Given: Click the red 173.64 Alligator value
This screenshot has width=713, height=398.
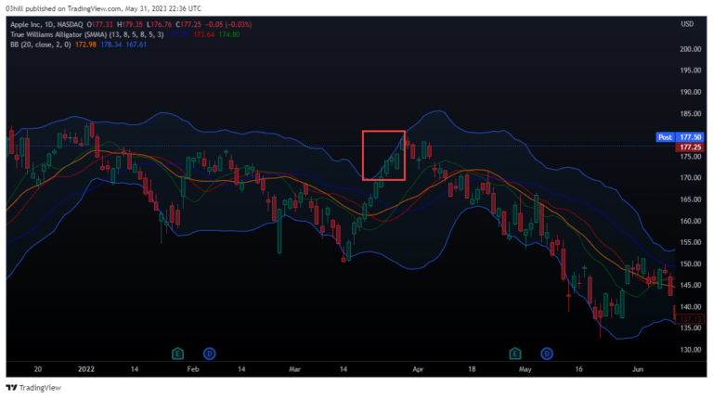Looking at the screenshot, I should [x=203, y=34].
